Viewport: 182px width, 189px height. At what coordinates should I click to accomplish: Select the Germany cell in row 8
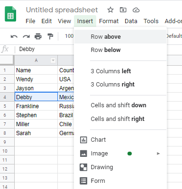66,133
